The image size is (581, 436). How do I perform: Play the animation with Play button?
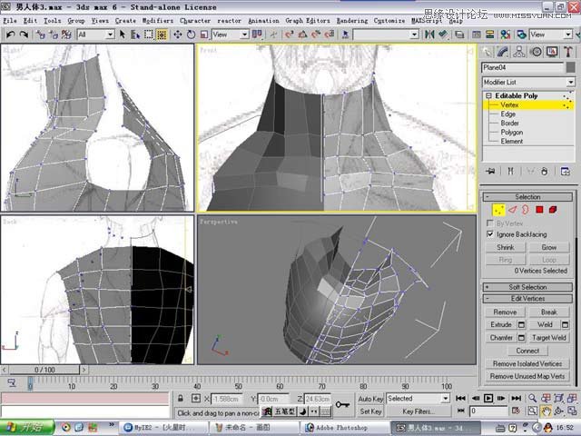coord(488,398)
